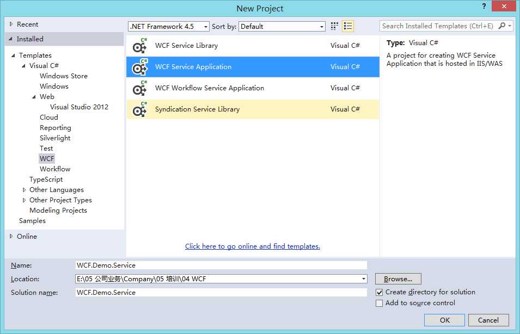Select Syndication Service Library template name
520x334 pixels.
click(x=197, y=109)
